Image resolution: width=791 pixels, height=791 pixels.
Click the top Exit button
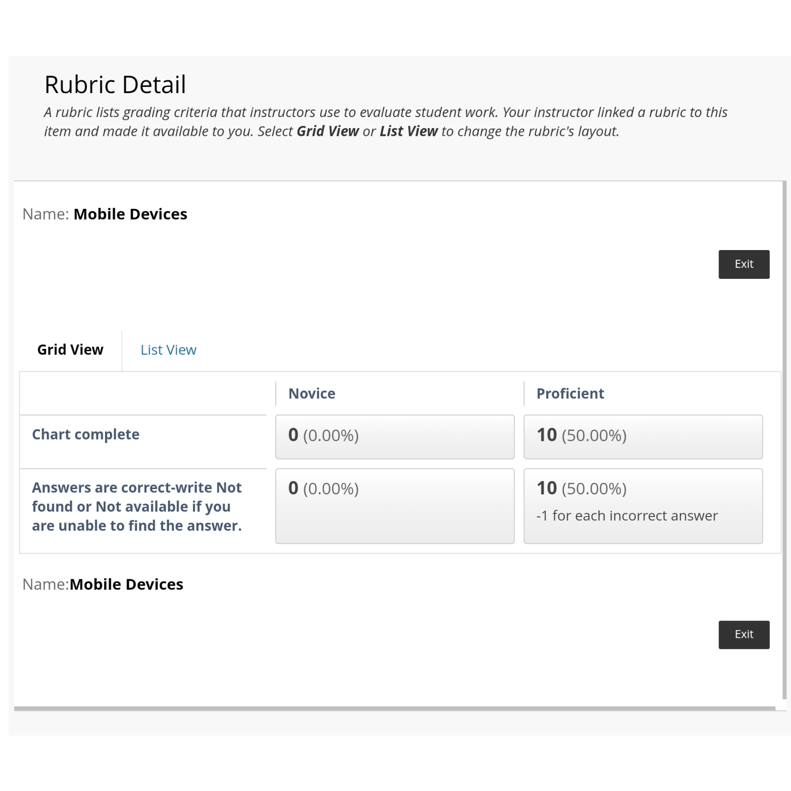[x=744, y=264]
